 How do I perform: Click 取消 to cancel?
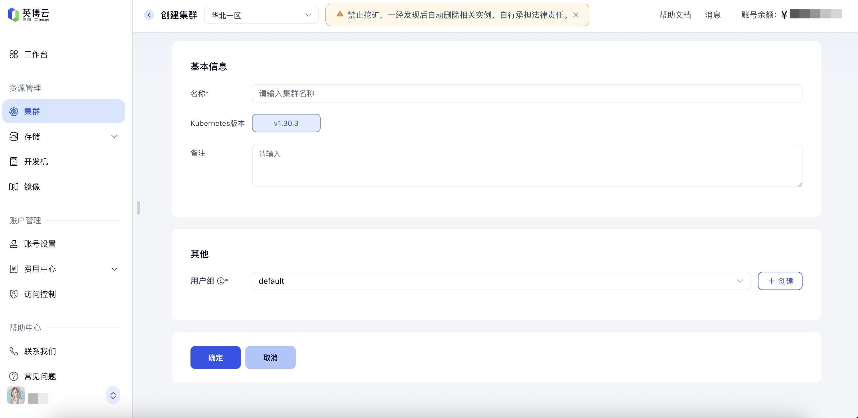point(271,357)
